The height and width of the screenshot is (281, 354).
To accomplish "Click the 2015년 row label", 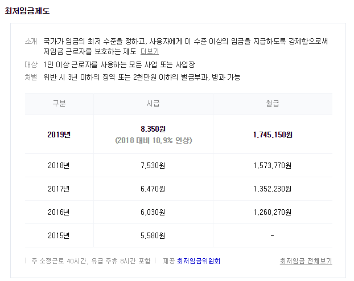I will pos(59,235).
